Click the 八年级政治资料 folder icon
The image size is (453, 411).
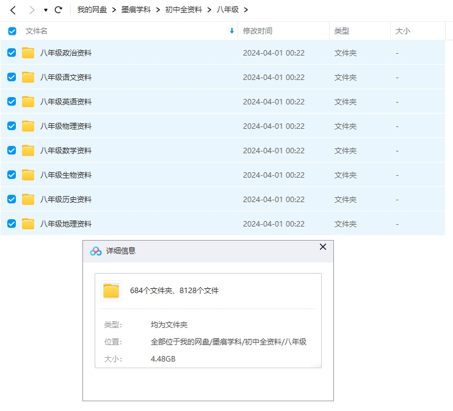click(x=28, y=53)
